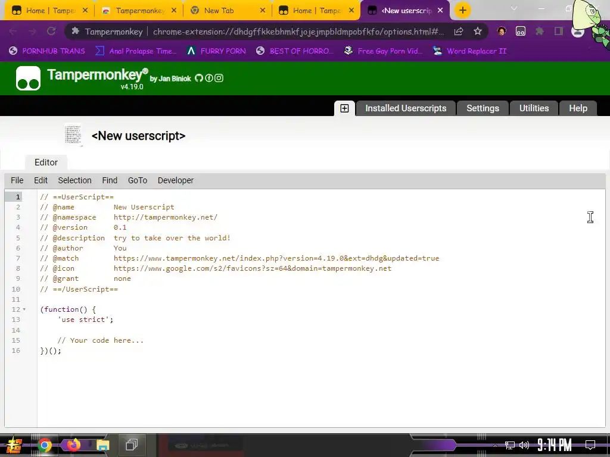Reload the current page
This screenshot has height=457, width=610.
coord(51,32)
